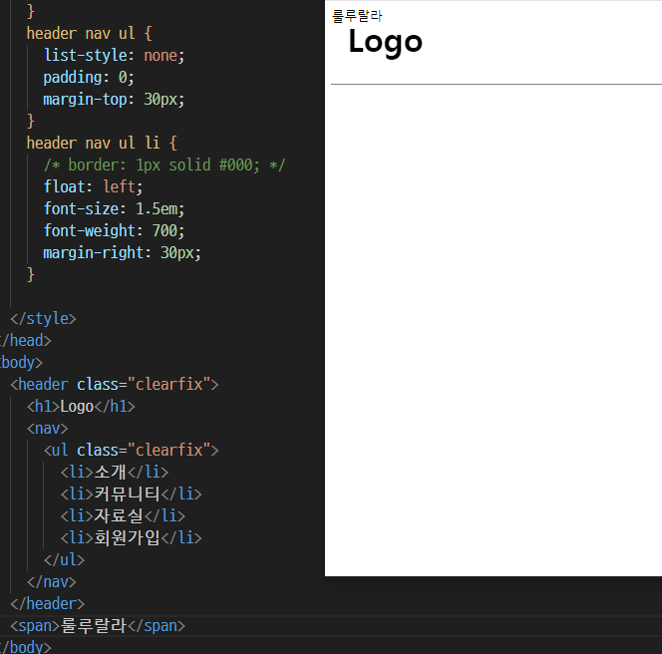Click the 'float: left;' line

[x=94, y=187]
